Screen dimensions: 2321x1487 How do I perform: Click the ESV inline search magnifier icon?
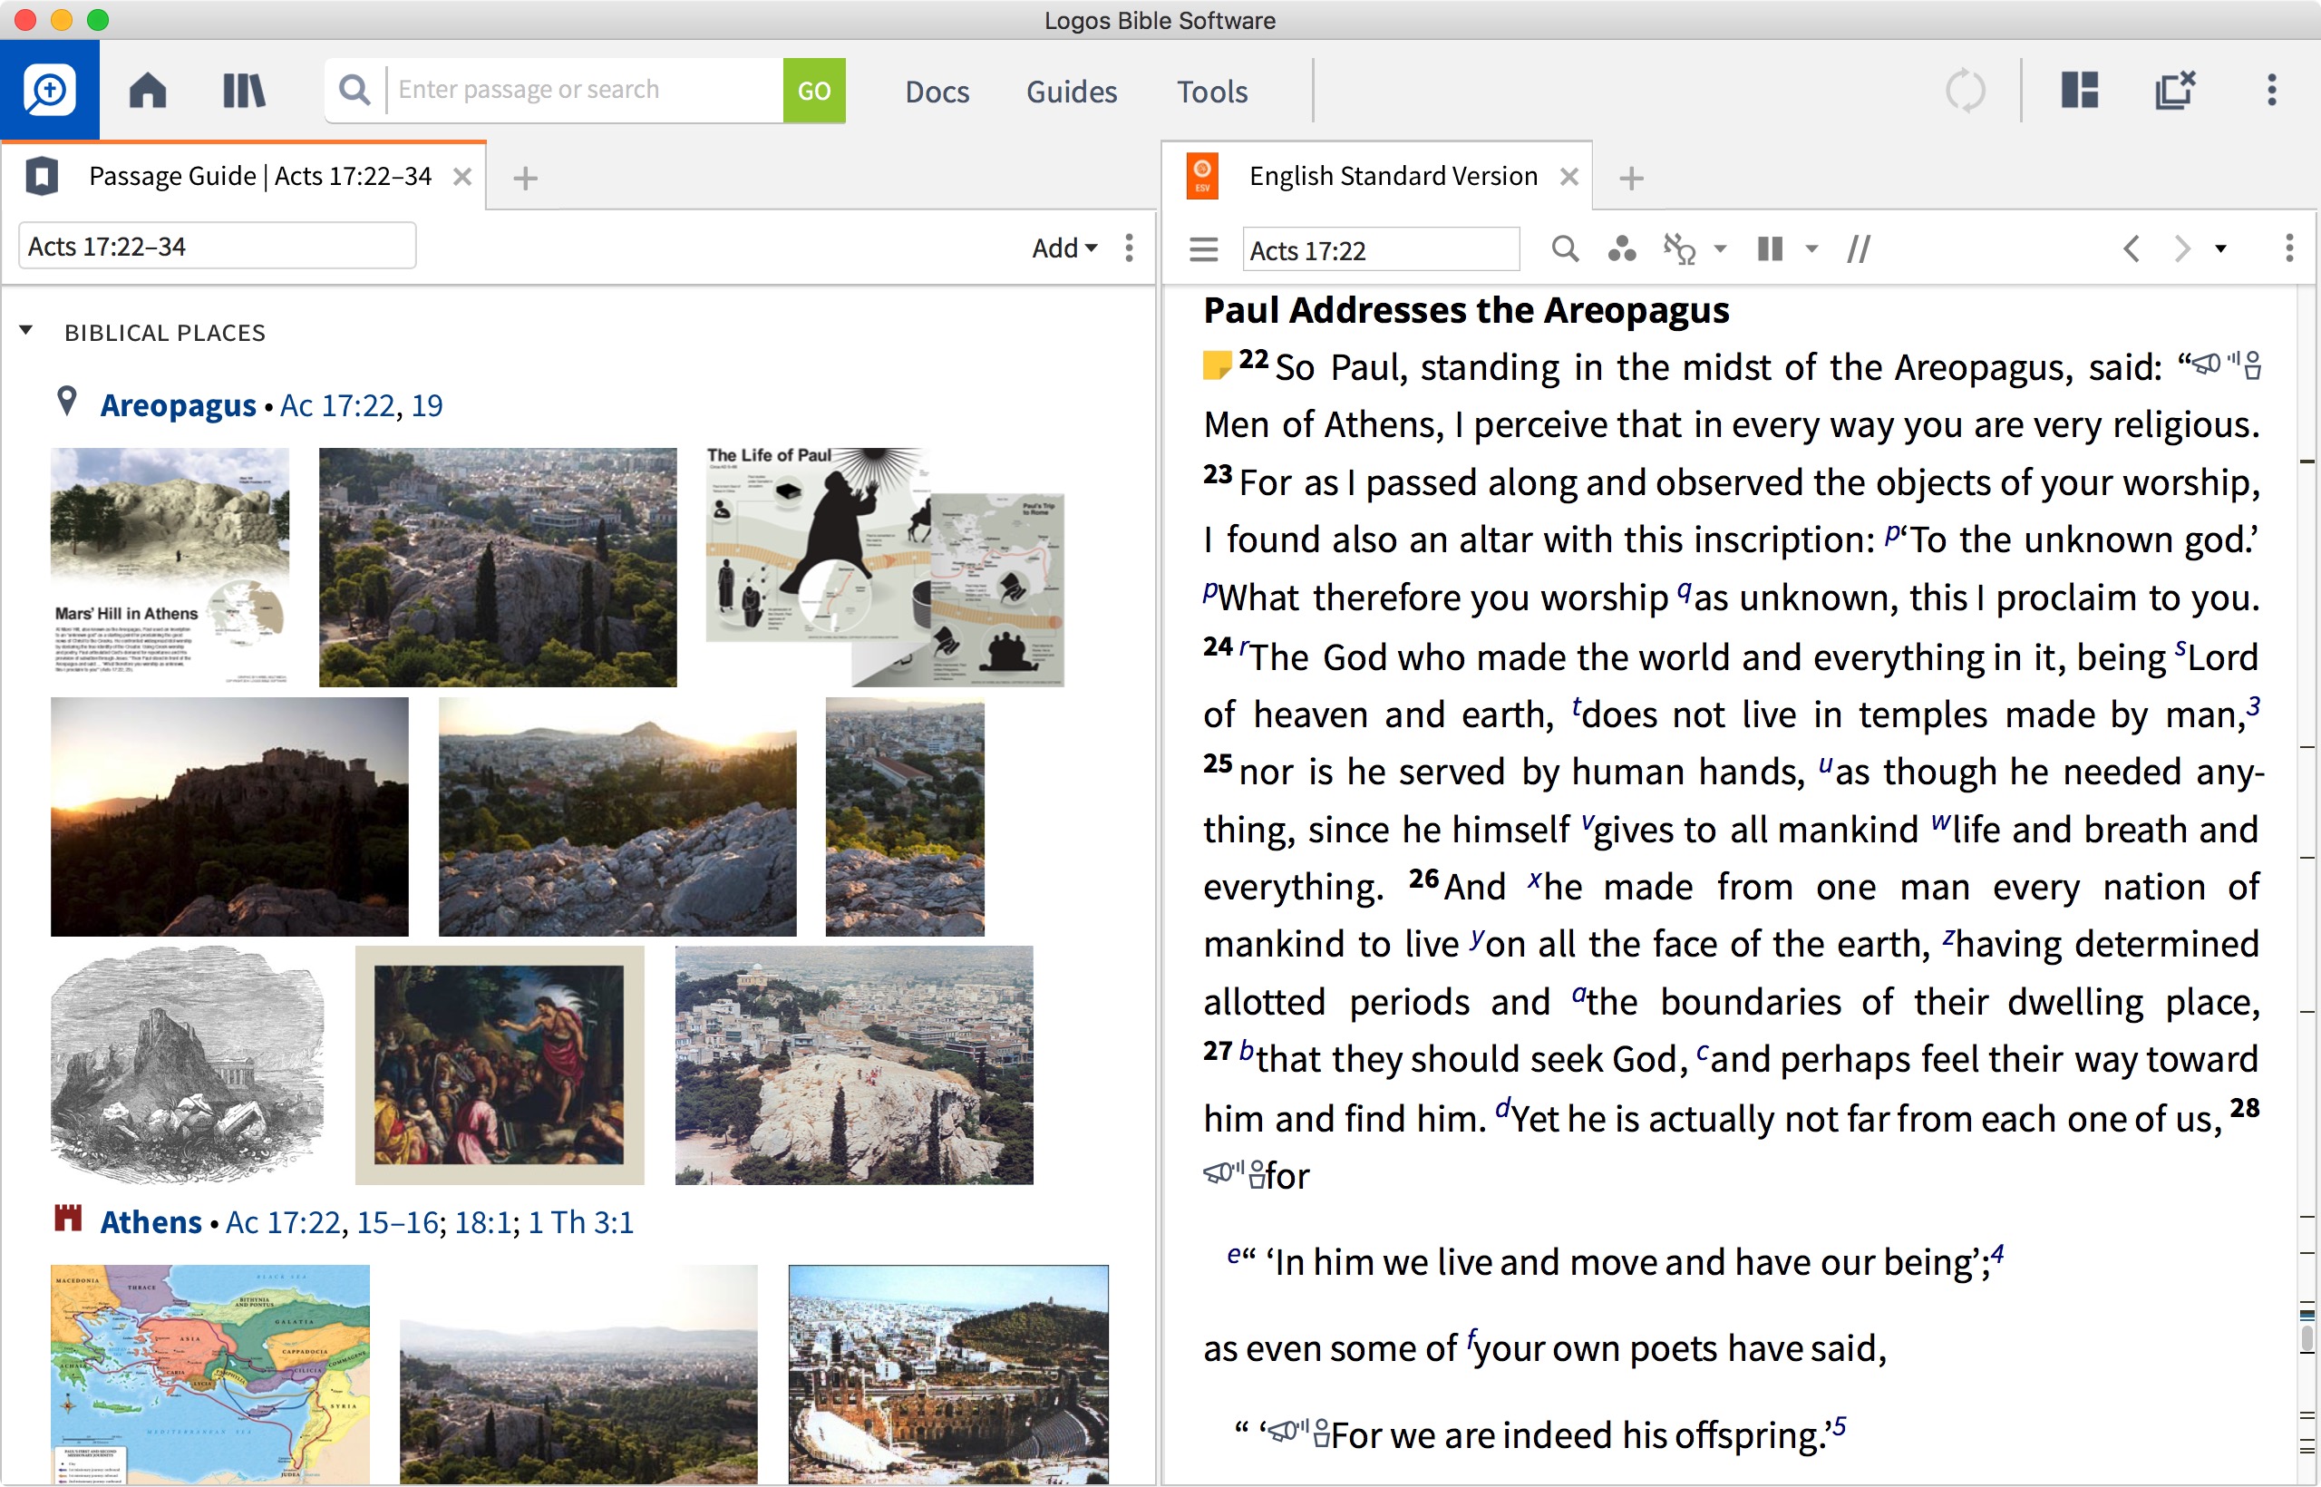click(1564, 249)
